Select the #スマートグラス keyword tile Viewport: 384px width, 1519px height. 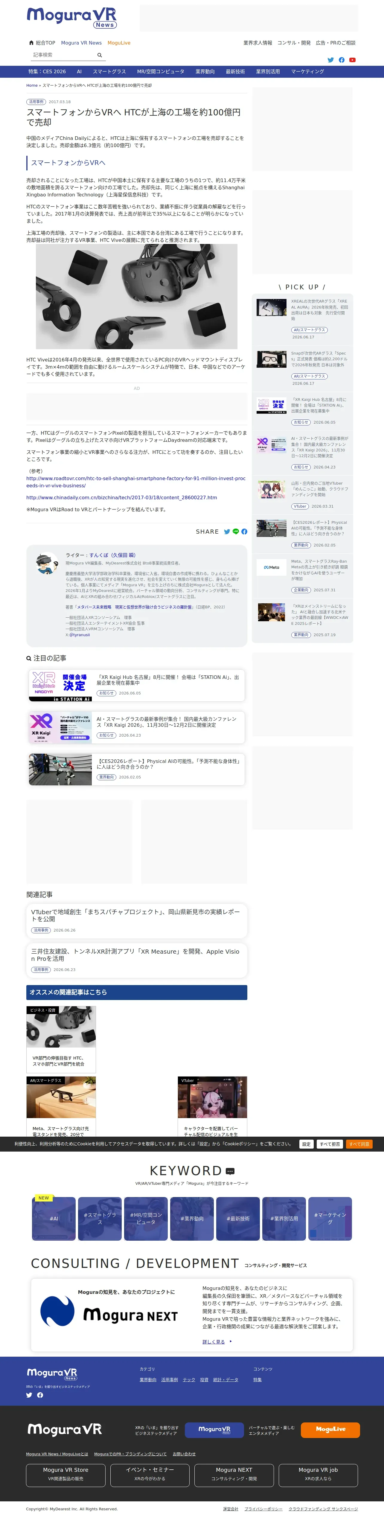pos(100,1218)
